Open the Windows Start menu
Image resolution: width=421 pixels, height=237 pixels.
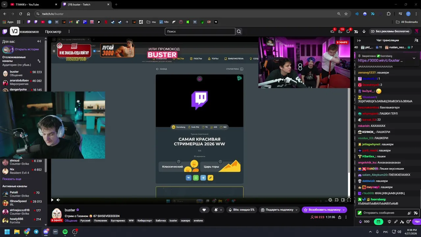point(7,232)
